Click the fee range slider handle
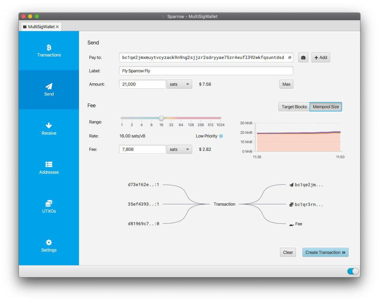379x302 pixels. click(x=161, y=118)
